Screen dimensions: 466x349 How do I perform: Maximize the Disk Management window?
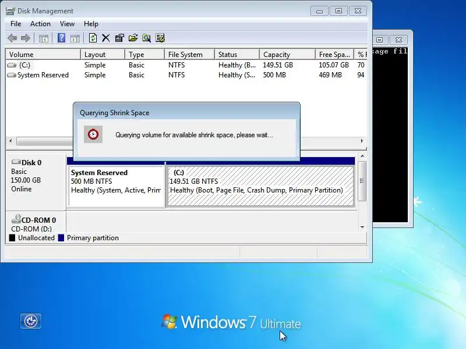coord(338,11)
